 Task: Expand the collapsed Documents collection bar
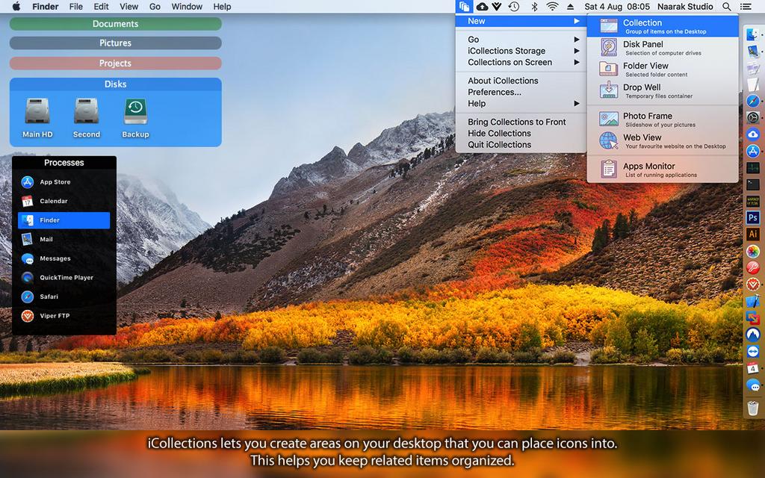coord(116,24)
